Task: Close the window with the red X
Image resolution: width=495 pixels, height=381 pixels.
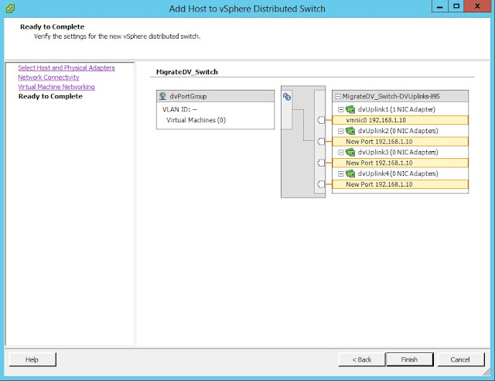Action: (x=478, y=6)
